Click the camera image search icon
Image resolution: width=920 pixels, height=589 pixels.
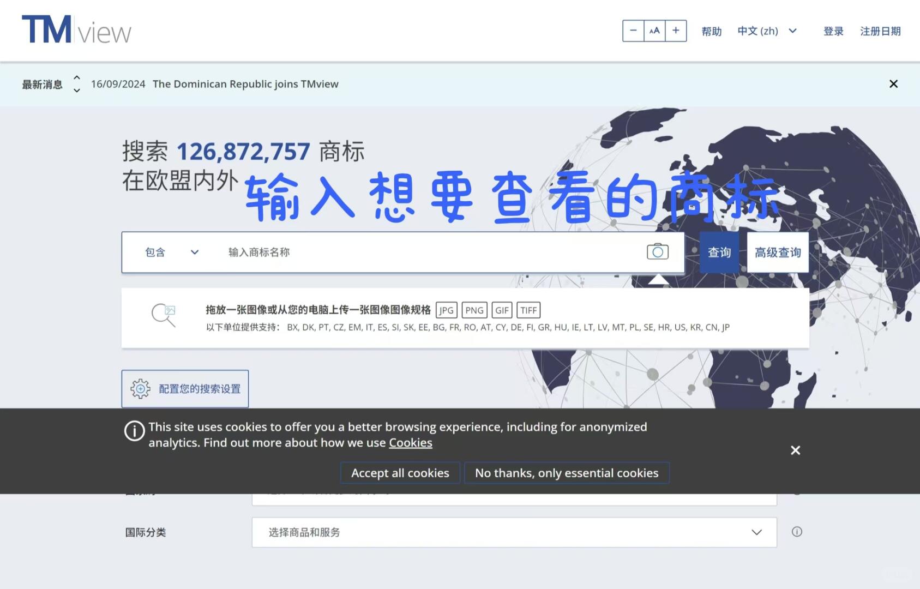click(658, 251)
